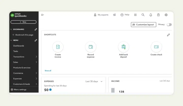
Task: Toggle the Privacy switch
Action: coord(169,25)
